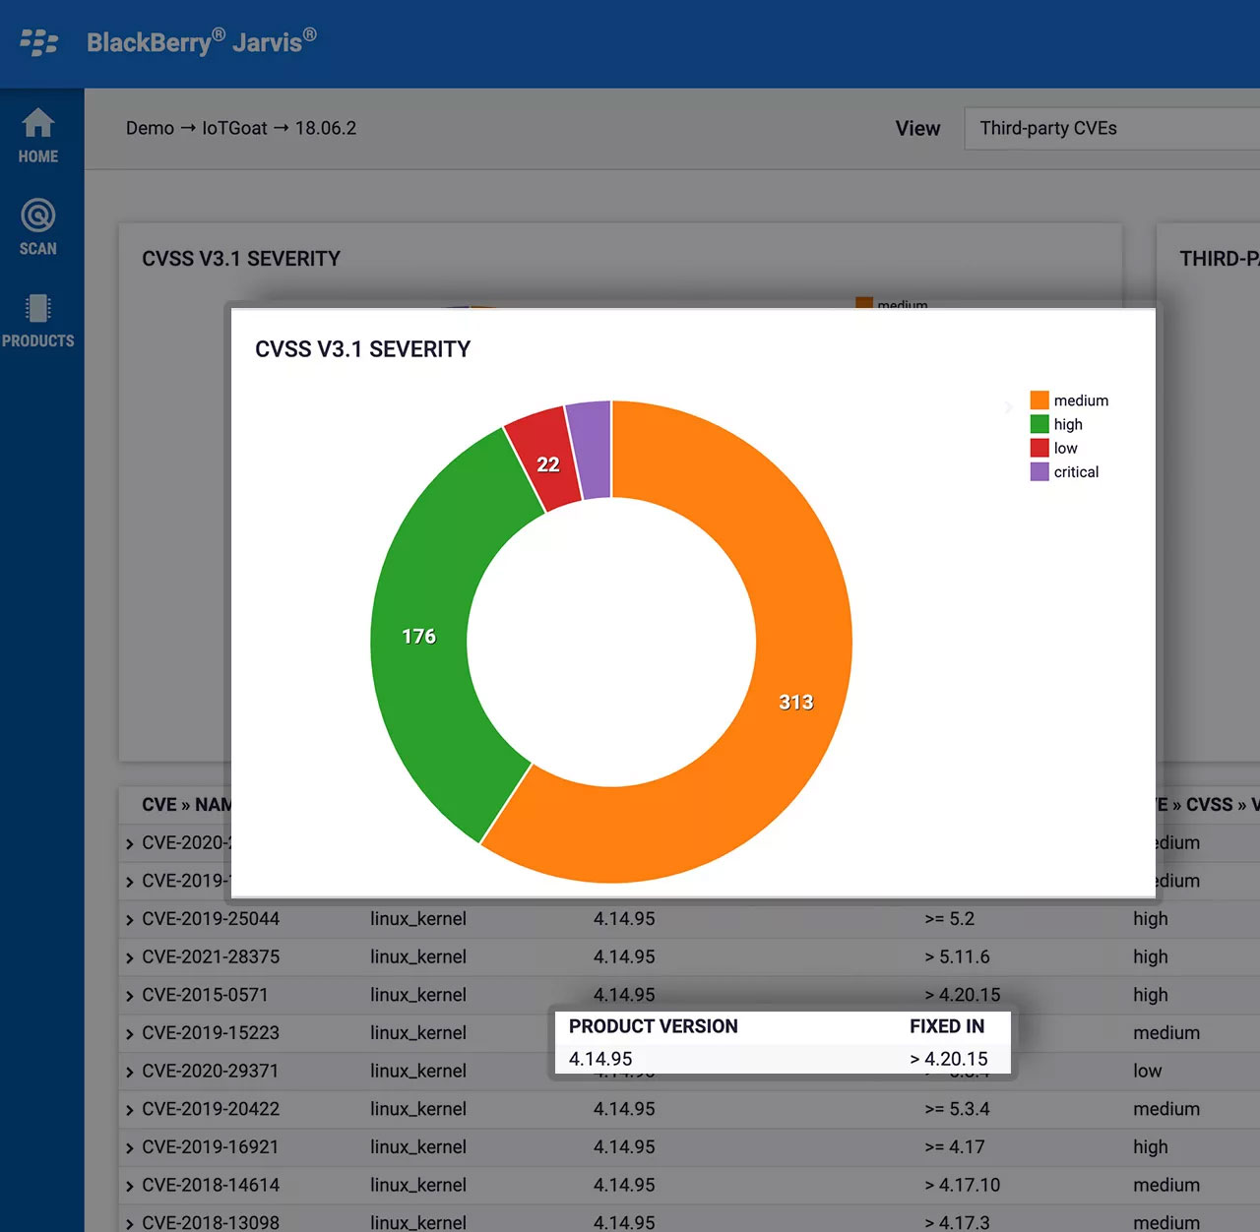The height and width of the screenshot is (1232, 1260).
Task: Click the red 22 low donut segment
Action: coord(547,463)
